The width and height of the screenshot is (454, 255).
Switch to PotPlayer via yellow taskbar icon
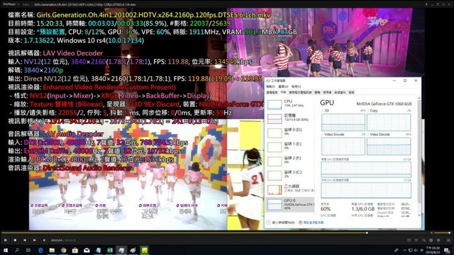point(144,250)
